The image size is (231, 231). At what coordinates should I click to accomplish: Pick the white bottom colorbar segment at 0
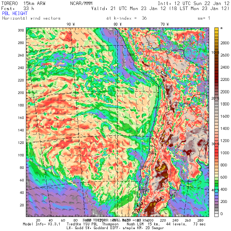(216, 215)
